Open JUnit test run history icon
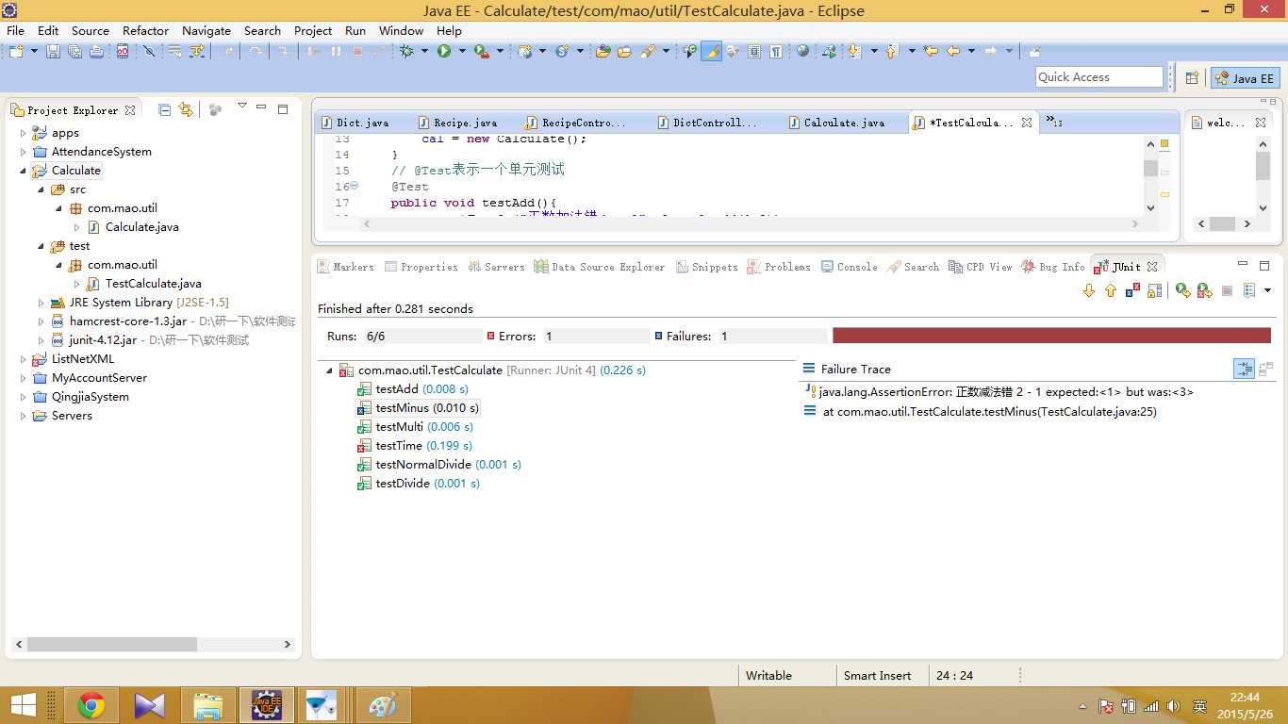Viewport: 1288px width, 724px height. (x=1249, y=290)
